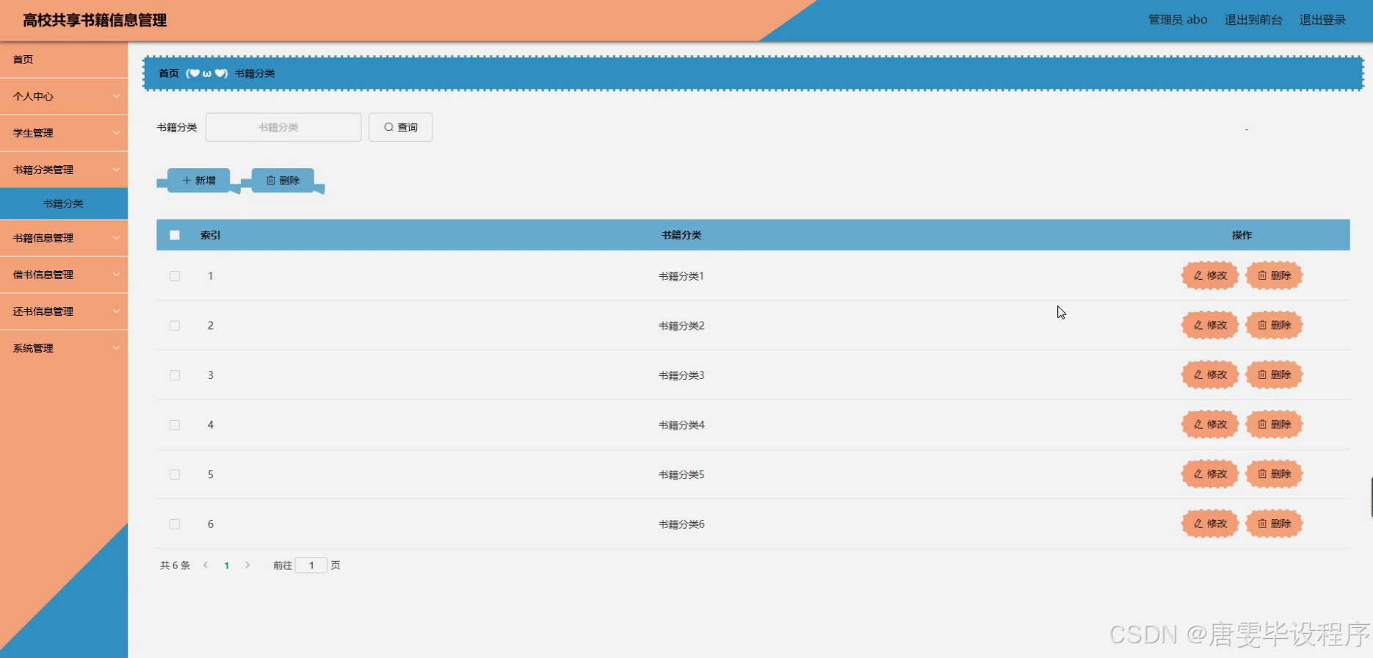1373x658 pixels.
Task: Click the 书籍分类 column header
Action: click(681, 235)
